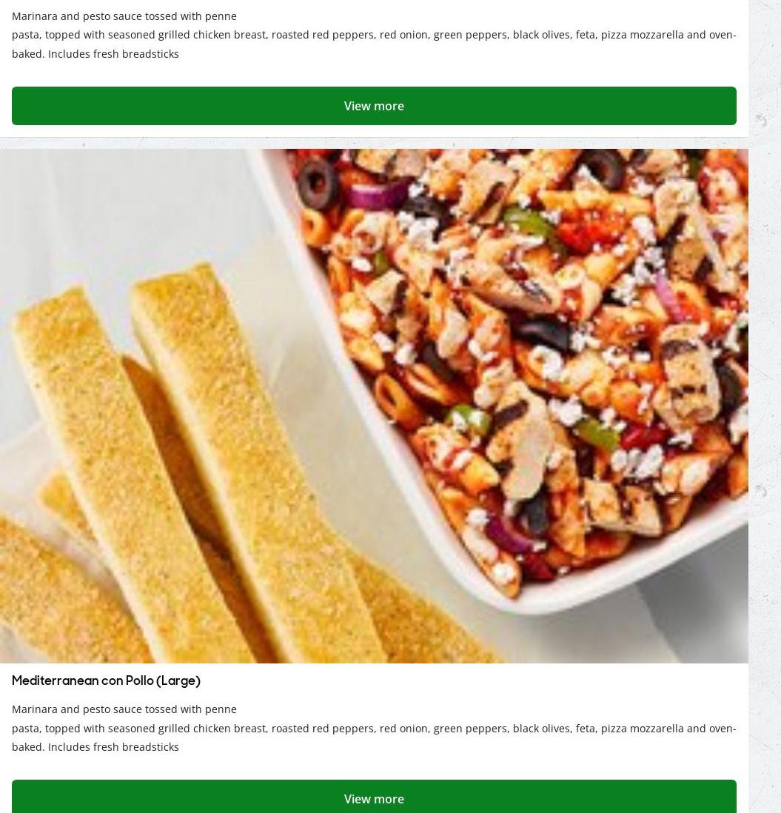The width and height of the screenshot is (781, 813).
Task: Click 'roasted red peppers' in lower description
Action: click(x=322, y=729)
